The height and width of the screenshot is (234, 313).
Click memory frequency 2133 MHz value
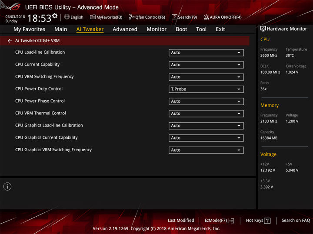[x=269, y=121]
